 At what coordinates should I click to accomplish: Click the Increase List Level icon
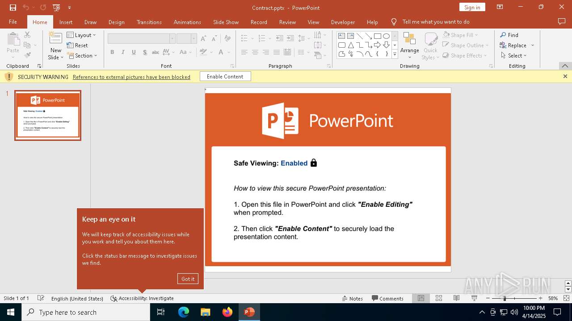point(290,38)
